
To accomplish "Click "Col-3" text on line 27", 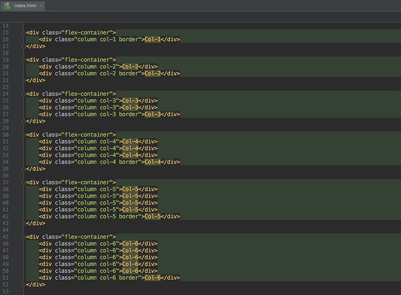I will [x=153, y=114].
